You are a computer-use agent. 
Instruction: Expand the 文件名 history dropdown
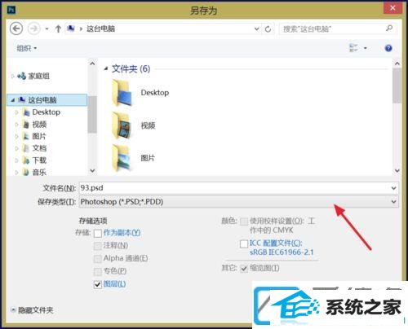point(393,188)
